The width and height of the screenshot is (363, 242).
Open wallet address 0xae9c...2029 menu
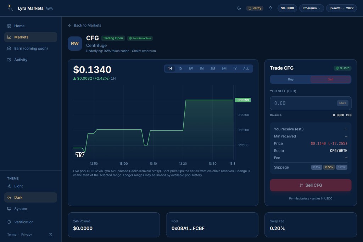(x=341, y=8)
